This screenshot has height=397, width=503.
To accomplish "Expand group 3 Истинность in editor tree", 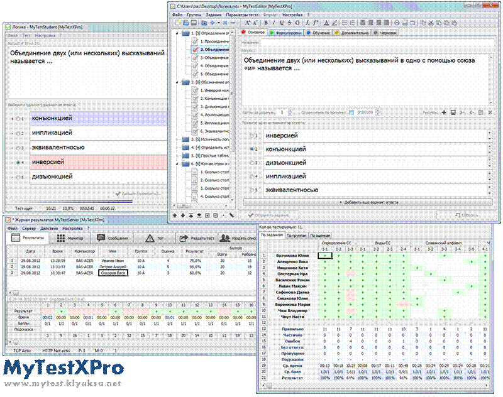I will (x=177, y=139).
